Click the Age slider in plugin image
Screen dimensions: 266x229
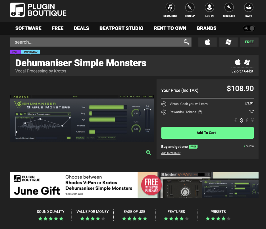click(x=108, y=120)
